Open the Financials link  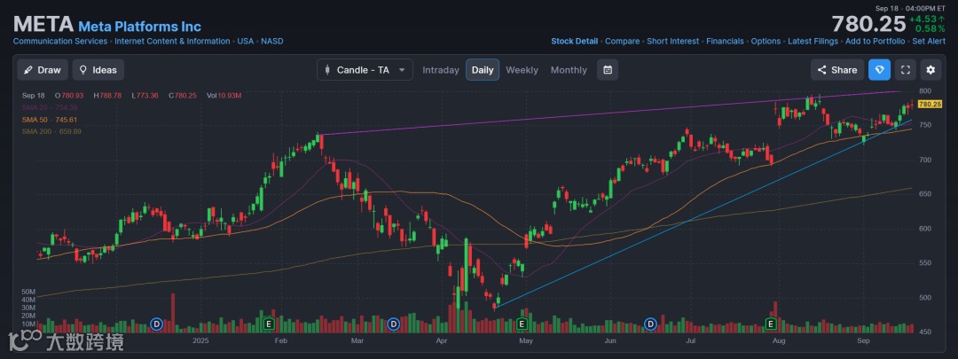[x=725, y=41]
